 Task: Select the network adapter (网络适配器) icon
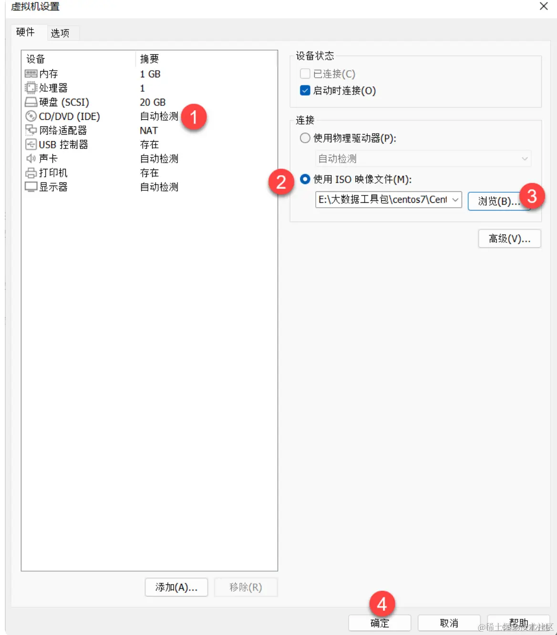tap(31, 130)
